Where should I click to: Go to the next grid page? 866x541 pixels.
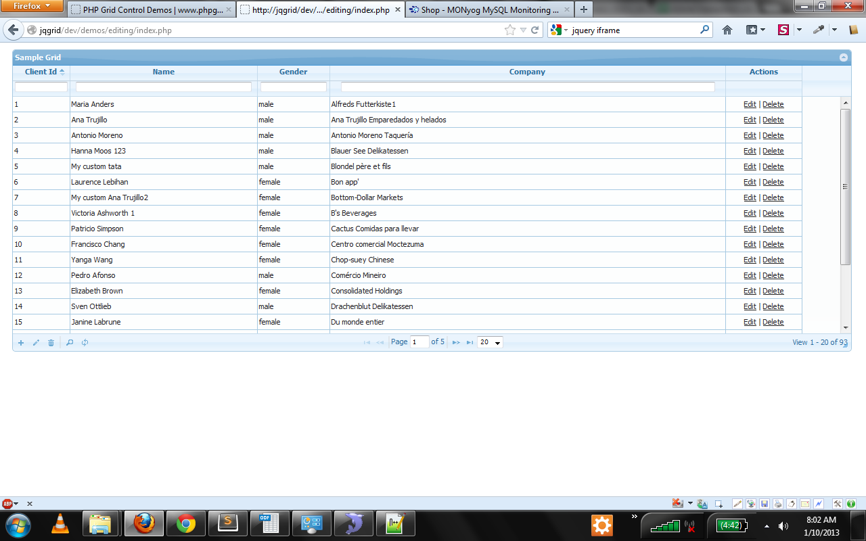coord(456,343)
